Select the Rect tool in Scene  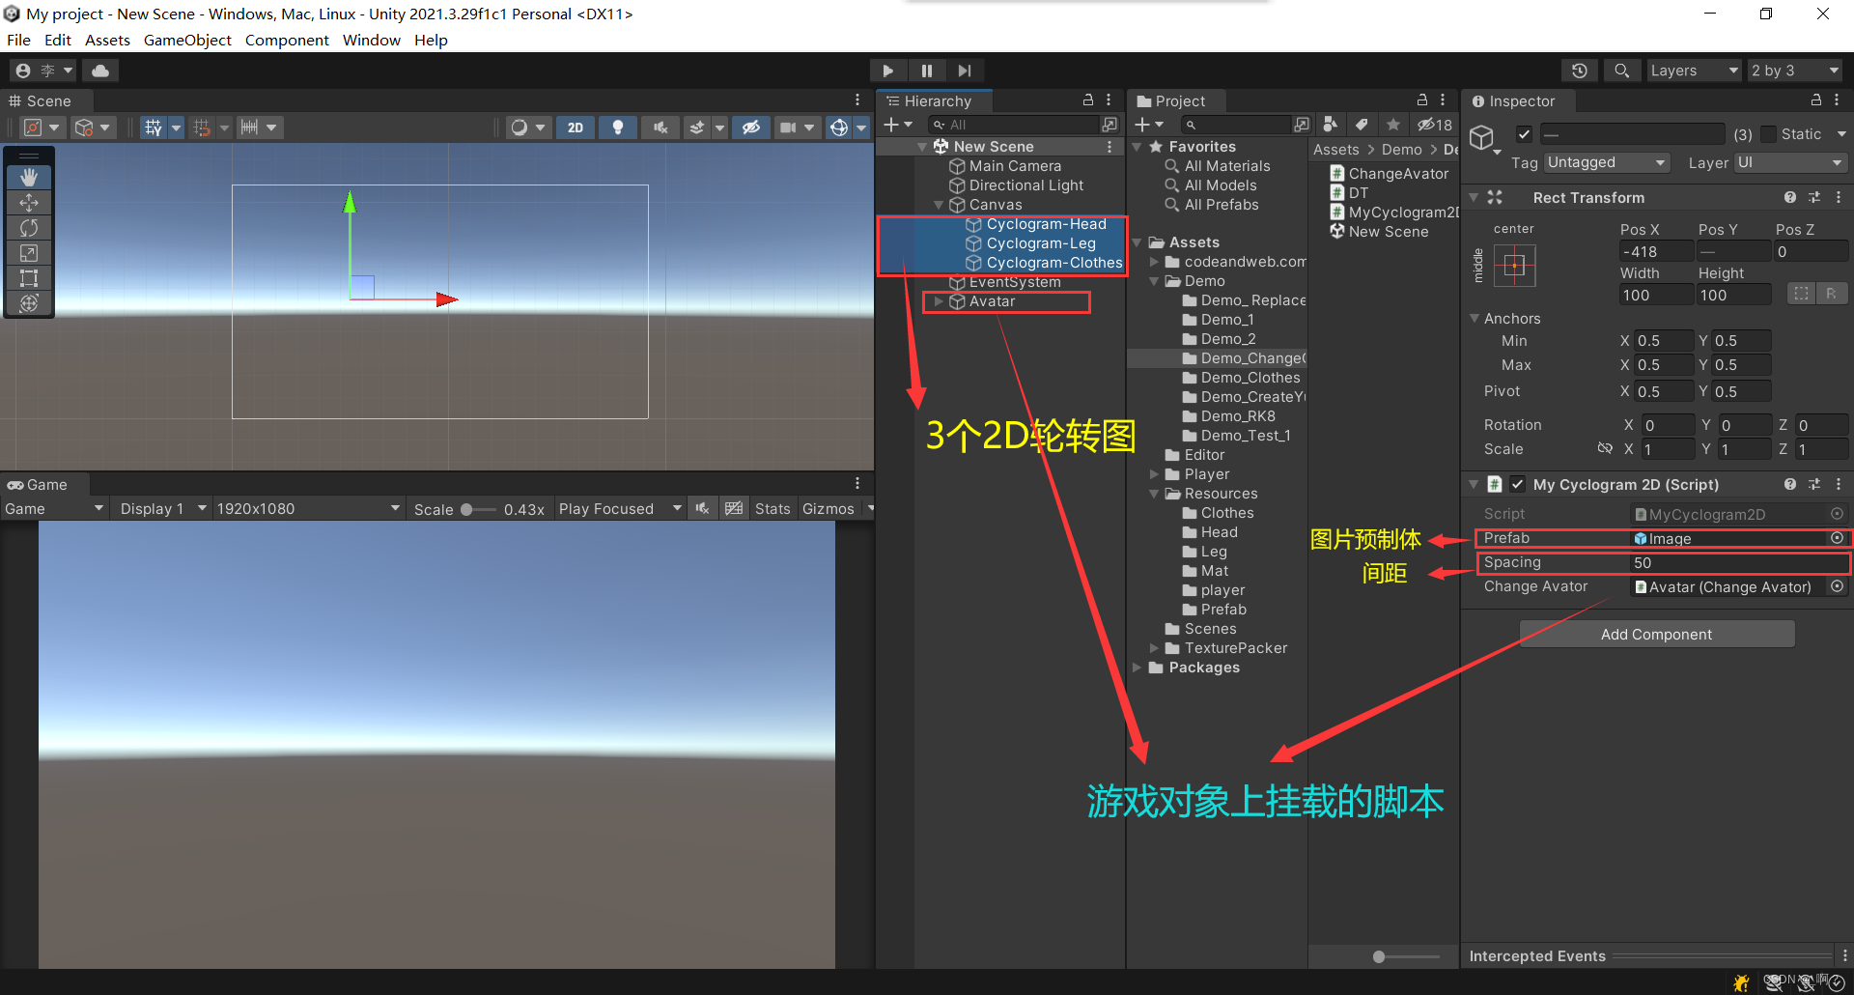pos(29,278)
